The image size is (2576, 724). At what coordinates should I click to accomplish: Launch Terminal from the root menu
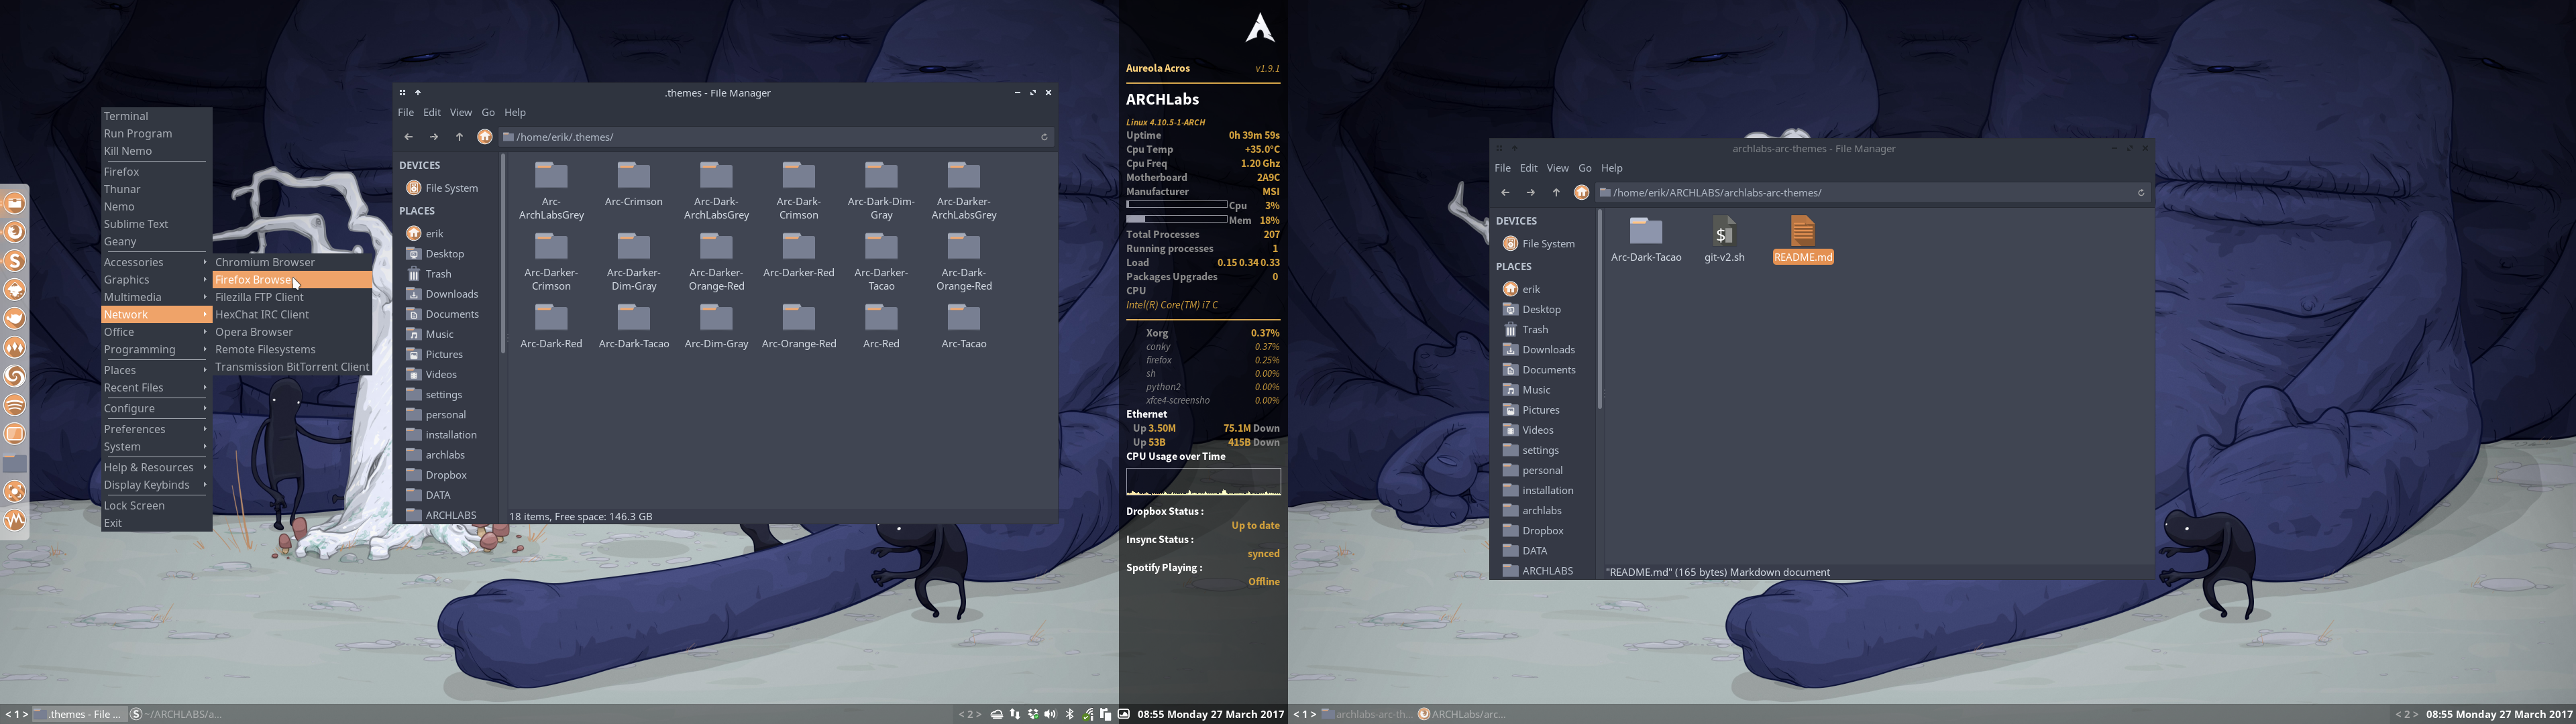pos(156,116)
